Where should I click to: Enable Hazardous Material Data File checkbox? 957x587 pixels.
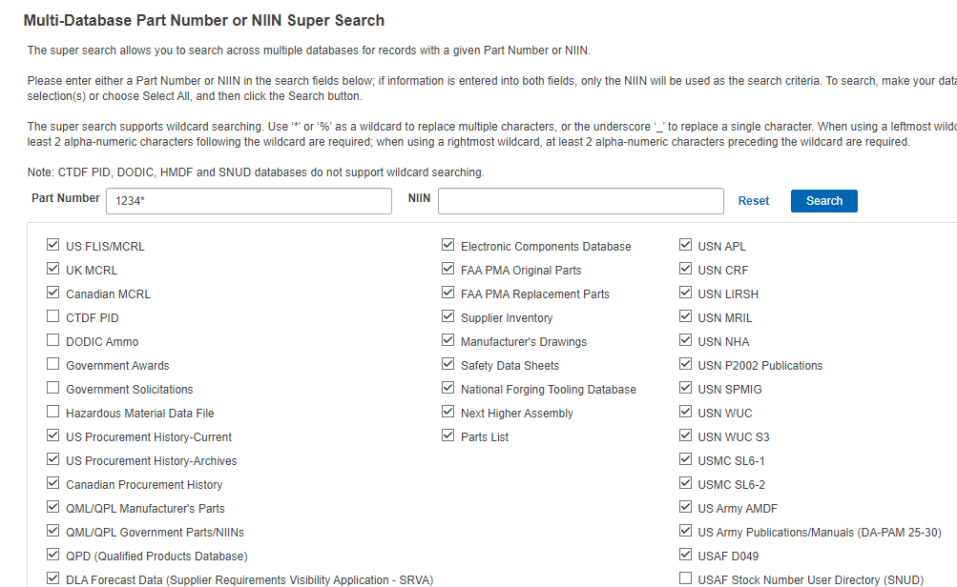[53, 412]
